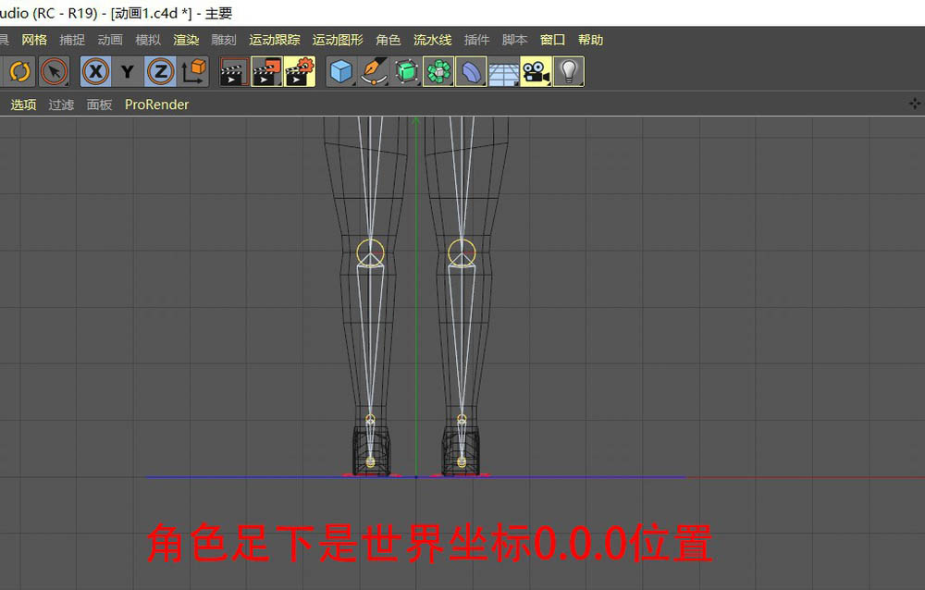
Task: Add a Cube primitive object
Action: point(341,71)
